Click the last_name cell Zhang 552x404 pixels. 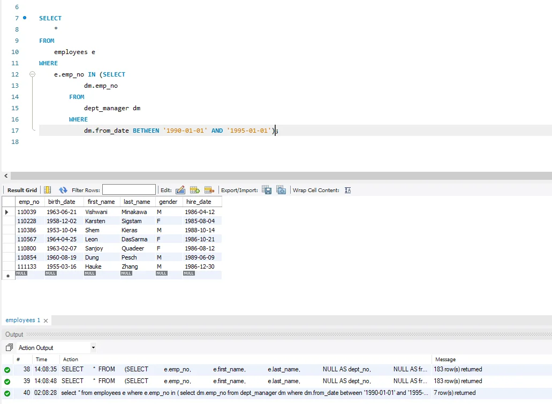(130, 266)
